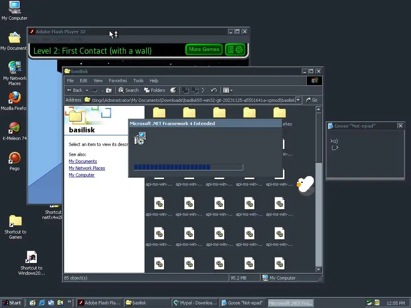Click the Undo toolbar icon
This screenshot has width=411, height=308.
(214, 90)
